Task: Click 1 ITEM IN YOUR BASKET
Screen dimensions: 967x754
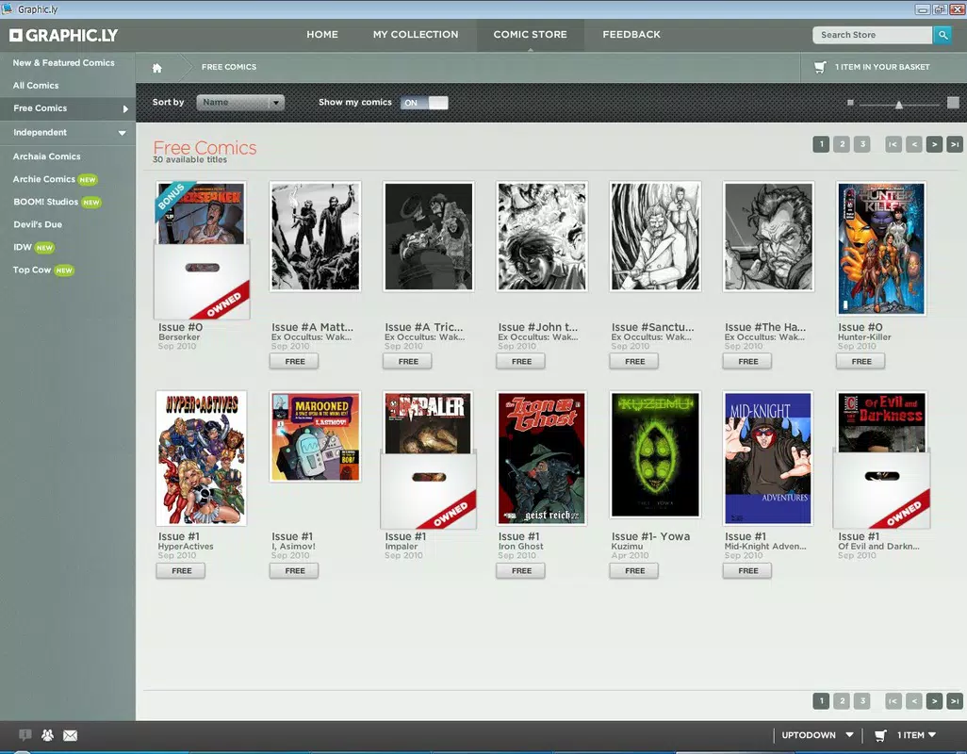Action: tap(882, 67)
